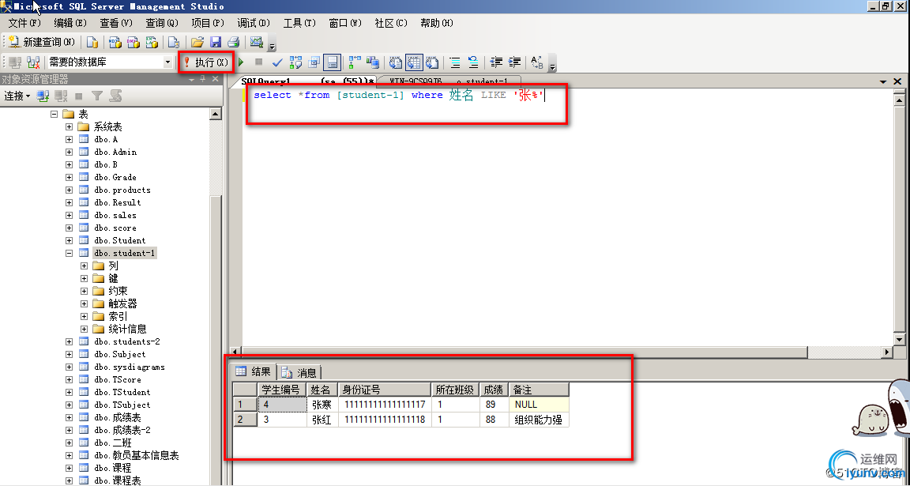Select Results to File icon
This screenshot has width=910, height=486.
tap(432, 62)
